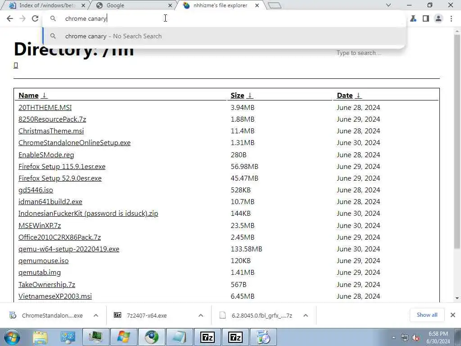This screenshot has height=346, width=461.
Task: Open Windows Explorer folder taskbar icon
Action: point(40,337)
